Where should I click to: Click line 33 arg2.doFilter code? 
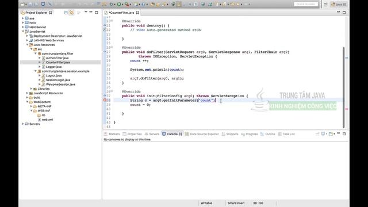point(157,78)
